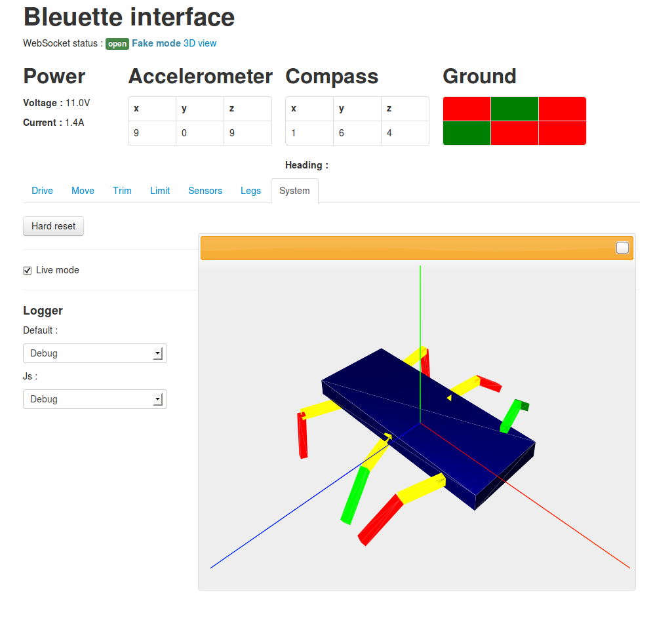Go to the Limit tab
Screen dimensions: 653x641
pyautogui.click(x=160, y=191)
